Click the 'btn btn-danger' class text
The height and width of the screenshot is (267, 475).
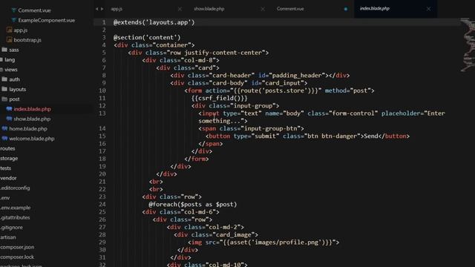pos(332,136)
